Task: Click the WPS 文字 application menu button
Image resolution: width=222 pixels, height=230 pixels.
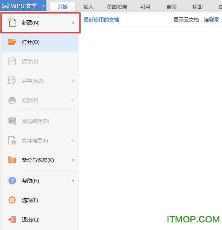Action: (23, 5)
